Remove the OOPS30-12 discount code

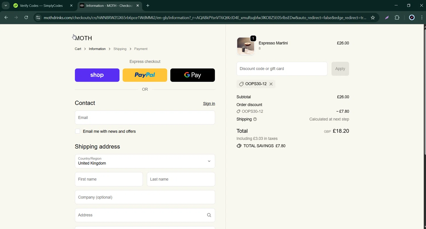tap(271, 84)
